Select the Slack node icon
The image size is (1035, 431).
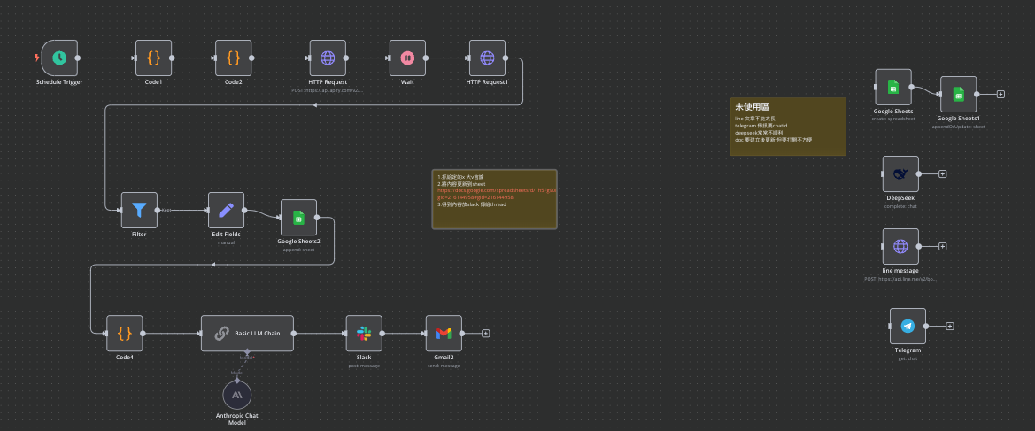tap(364, 334)
